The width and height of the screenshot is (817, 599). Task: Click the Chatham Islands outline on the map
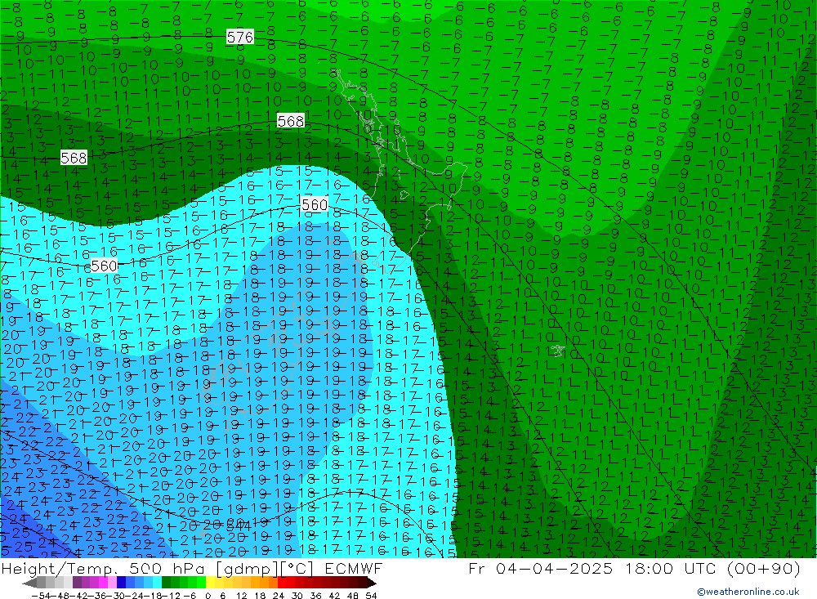[558, 351]
